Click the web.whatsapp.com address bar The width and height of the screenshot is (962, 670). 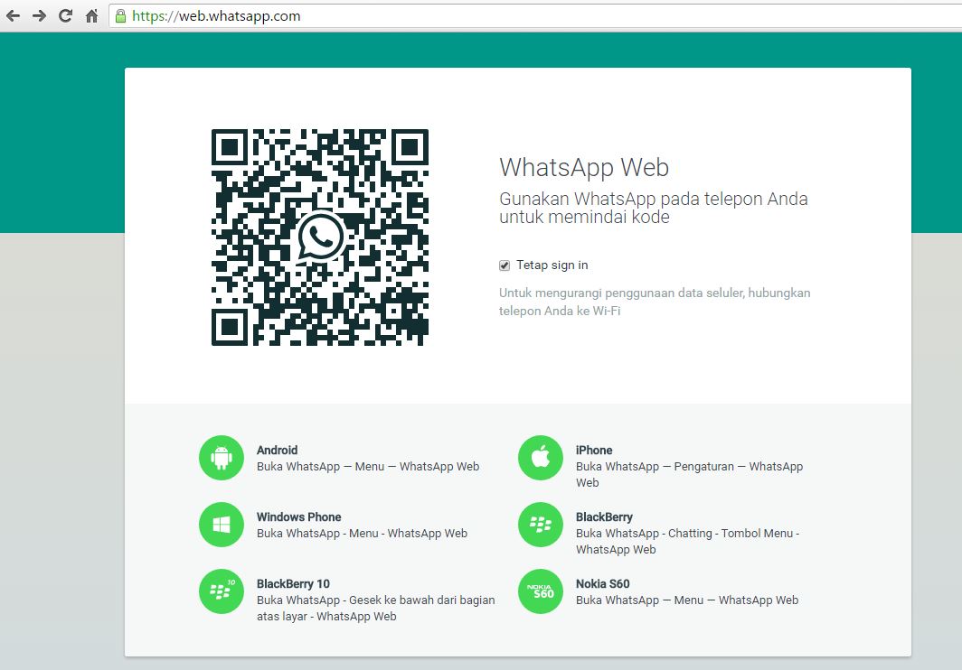pyautogui.click(x=533, y=16)
